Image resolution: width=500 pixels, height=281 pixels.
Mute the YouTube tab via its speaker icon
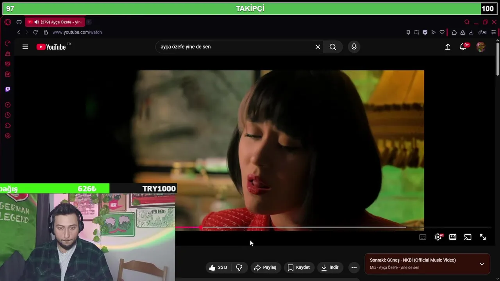pos(37,22)
